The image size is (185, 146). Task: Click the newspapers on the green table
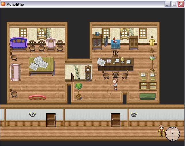[x=39, y=63]
